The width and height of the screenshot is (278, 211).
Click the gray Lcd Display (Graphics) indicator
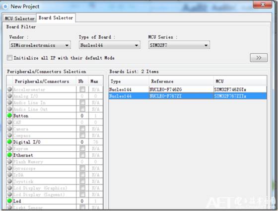9,188
